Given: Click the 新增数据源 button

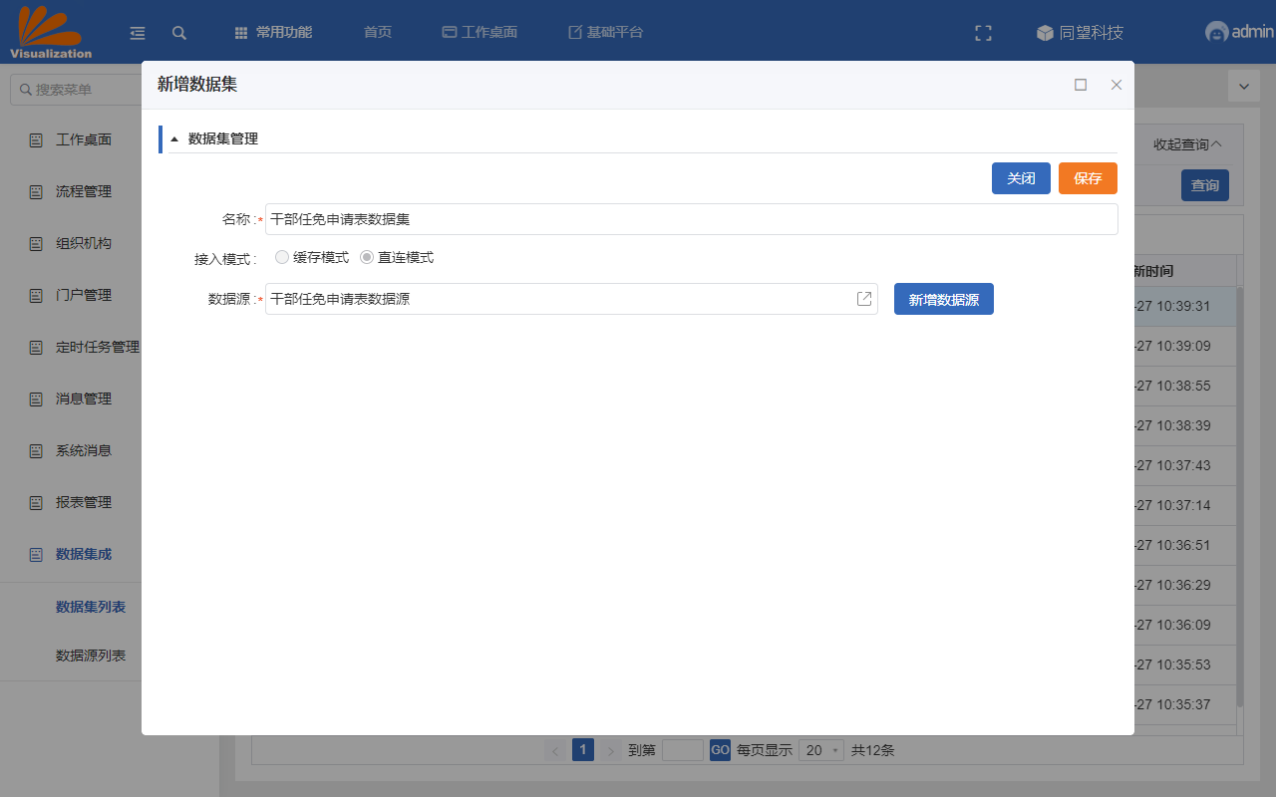Looking at the screenshot, I should pyautogui.click(x=943, y=299).
